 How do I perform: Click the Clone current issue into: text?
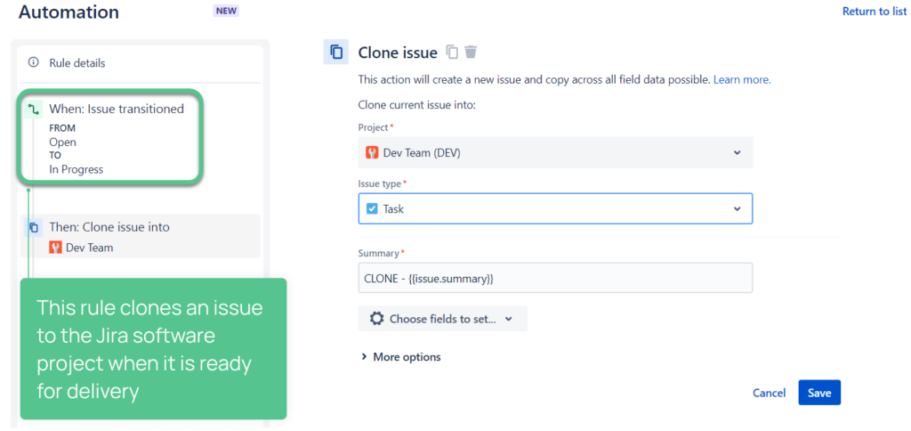pos(416,105)
